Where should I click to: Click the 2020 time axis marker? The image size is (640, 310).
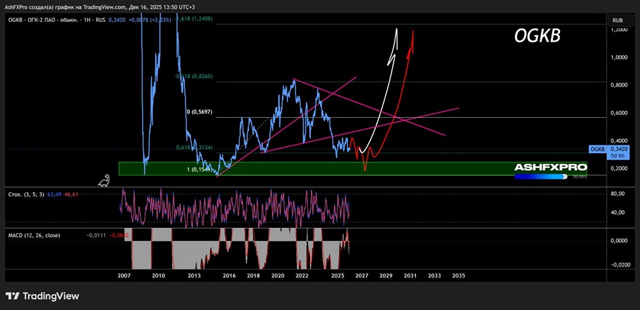click(x=278, y=275)
